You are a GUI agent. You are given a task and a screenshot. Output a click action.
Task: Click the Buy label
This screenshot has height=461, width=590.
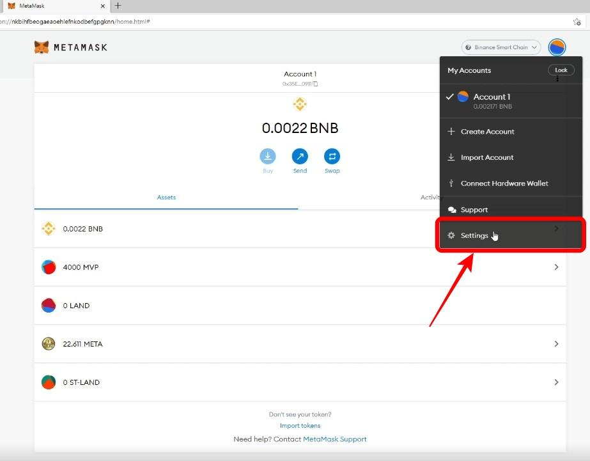point(268,171)
